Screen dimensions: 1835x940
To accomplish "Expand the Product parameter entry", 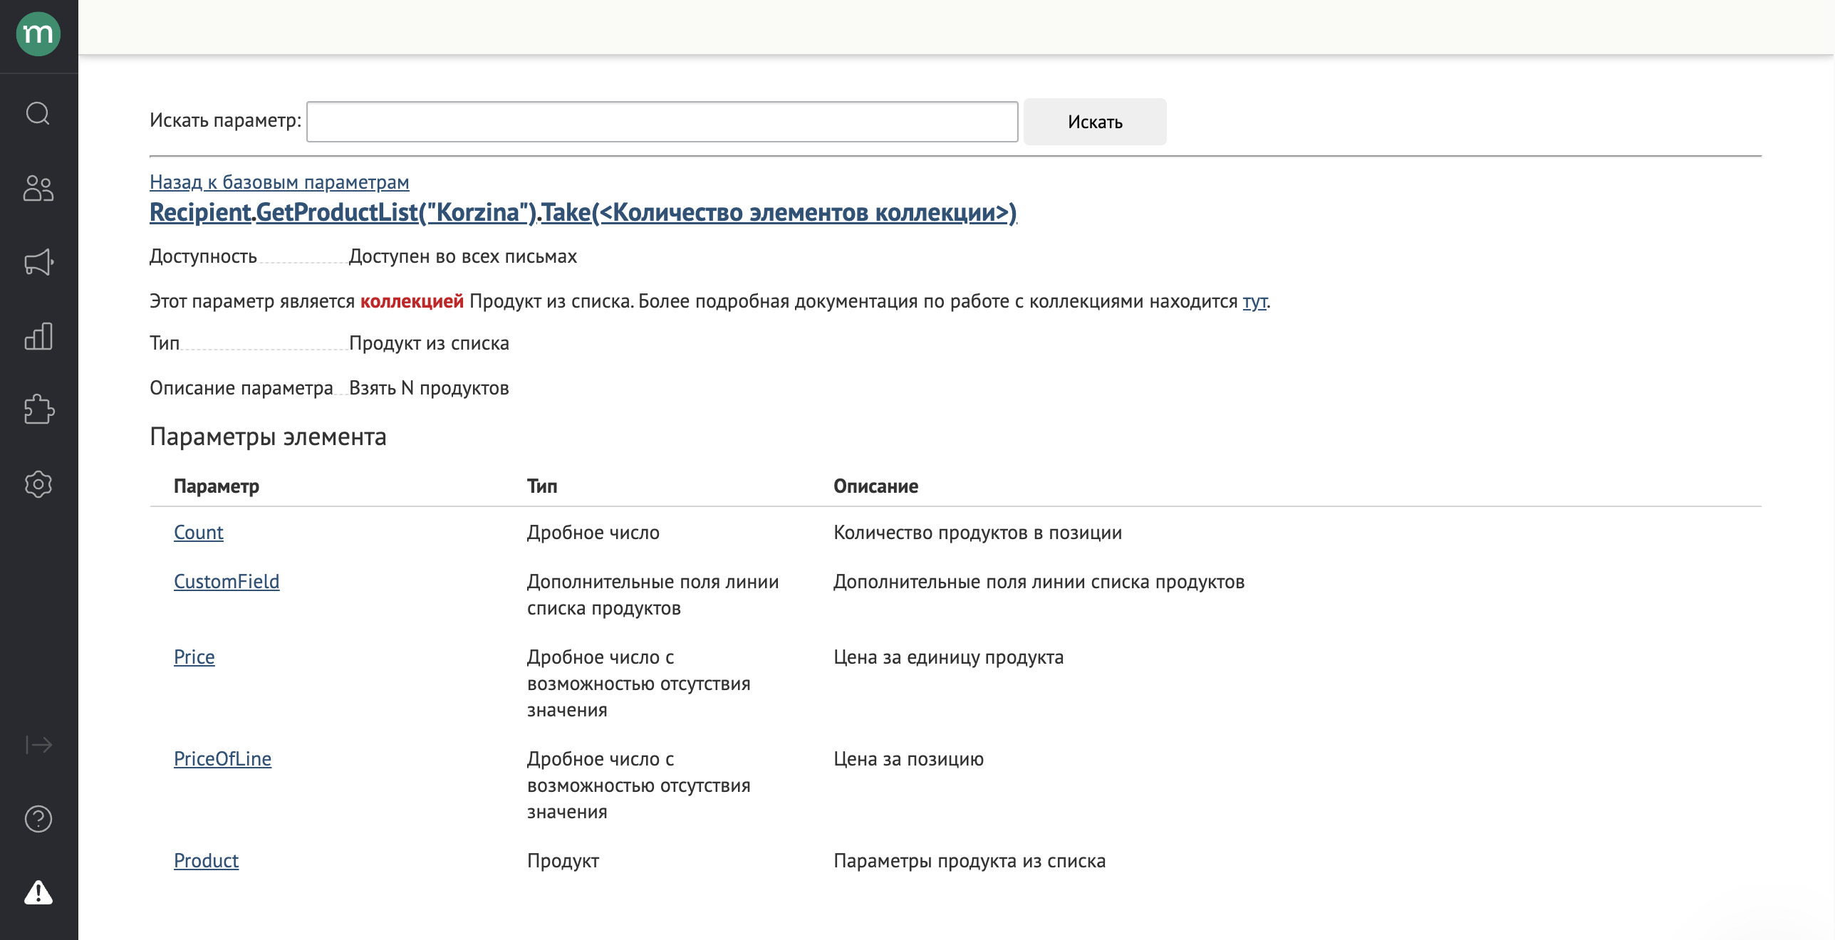I will pyautogui.click(x=205, y=859).
